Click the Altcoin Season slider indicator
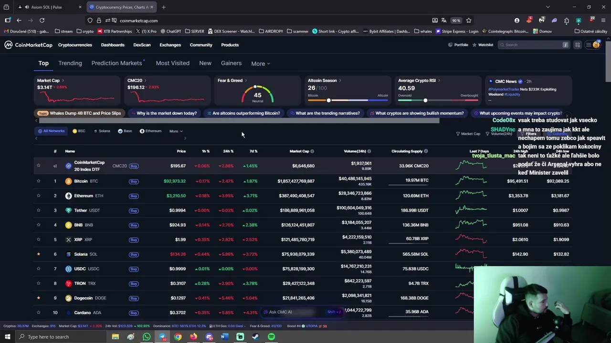Screen dimensions: 611x343 coord(328,101)
